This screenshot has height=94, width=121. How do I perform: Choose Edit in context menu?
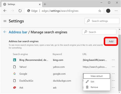pos(96,82)
